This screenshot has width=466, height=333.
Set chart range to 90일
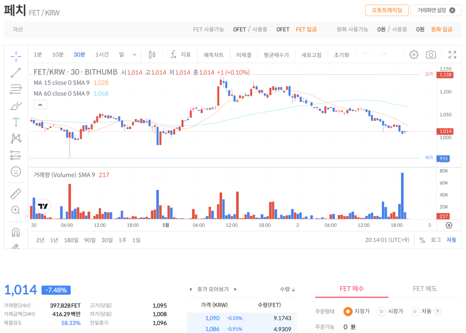[x=90, y=240]
